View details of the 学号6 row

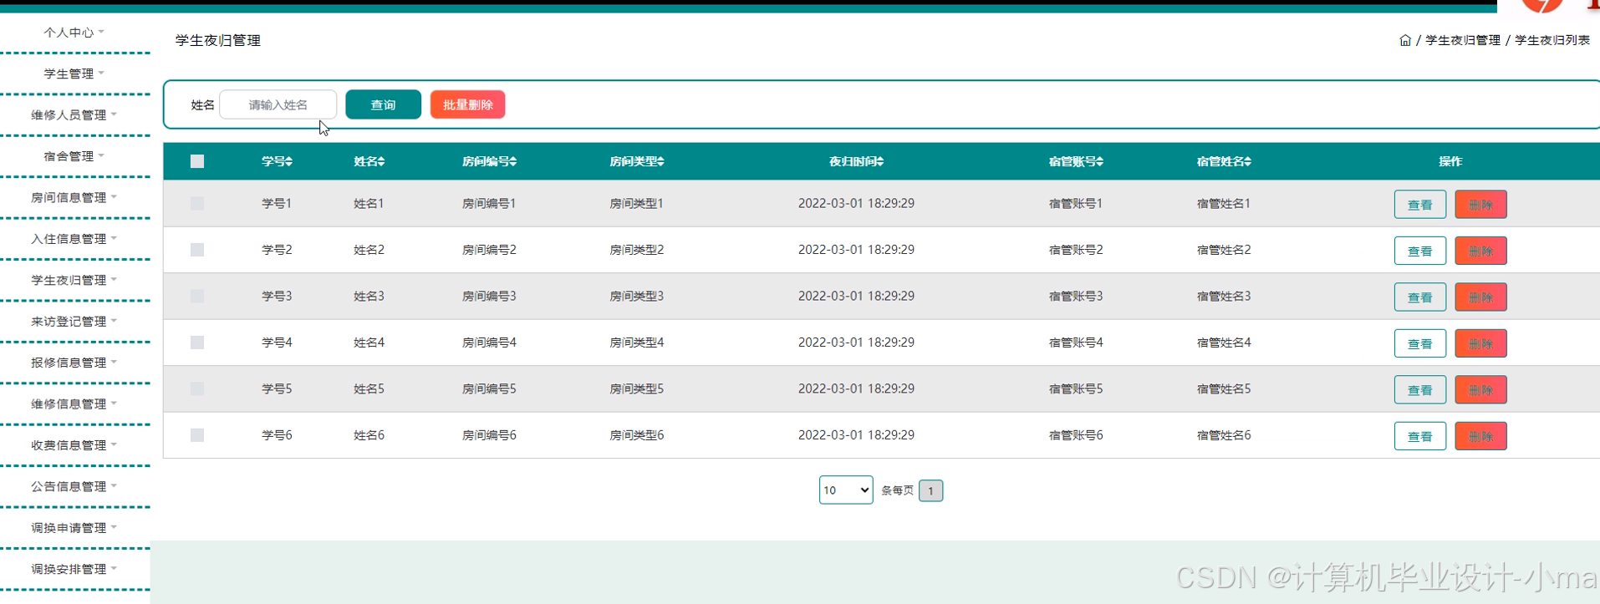click(x=1419, y=436)
